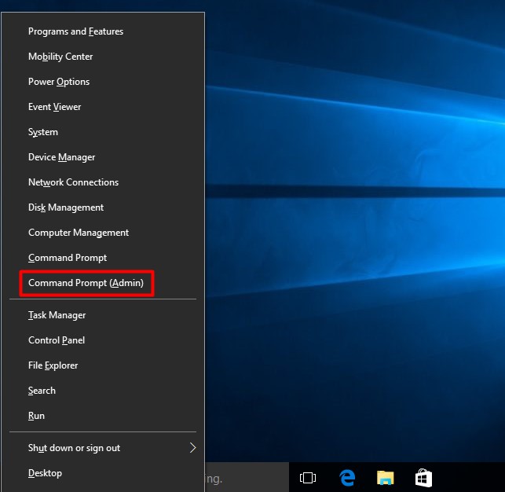This screenshot has width=505, height=492.
Task: Choose Run from the menu
Action: pyautogui.click(x=36, y=416)
